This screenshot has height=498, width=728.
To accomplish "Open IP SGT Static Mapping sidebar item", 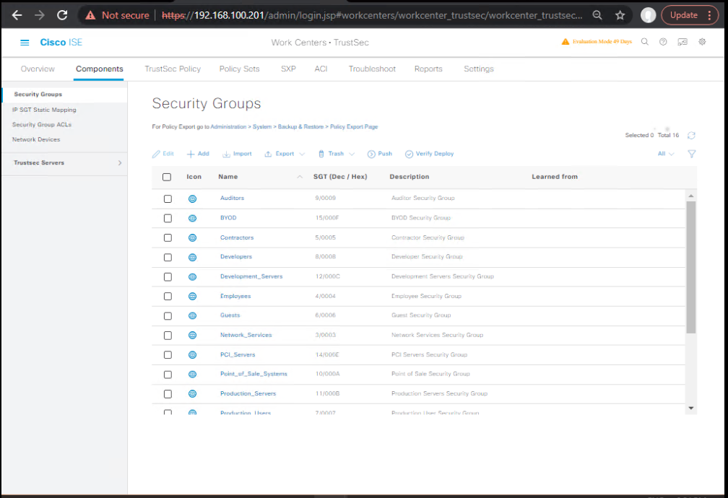I will tap(44, 110).
